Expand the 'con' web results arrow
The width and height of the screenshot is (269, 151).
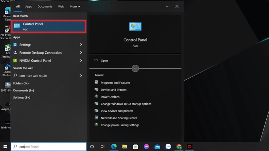81,75
